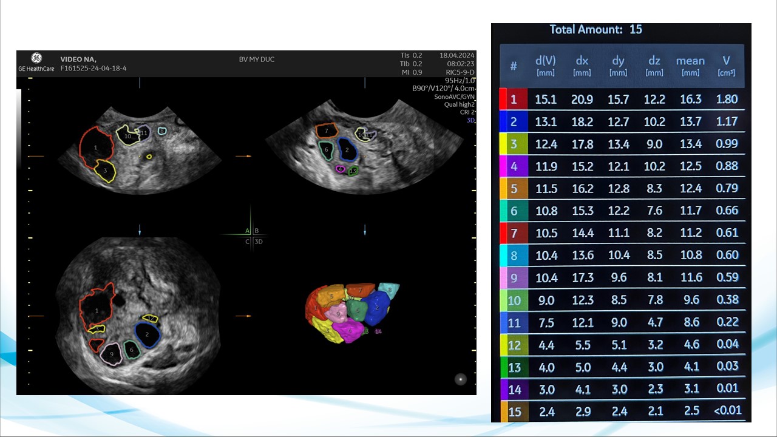Click the orange arrow left of the top-right view
The width and height of the screenshot is (777, 437).
243,157
